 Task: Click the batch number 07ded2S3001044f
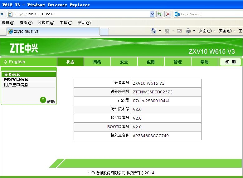pyautogui.click(x=151, y=101)
